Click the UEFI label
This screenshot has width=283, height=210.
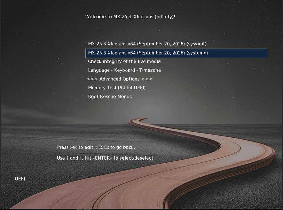(20, 179)
